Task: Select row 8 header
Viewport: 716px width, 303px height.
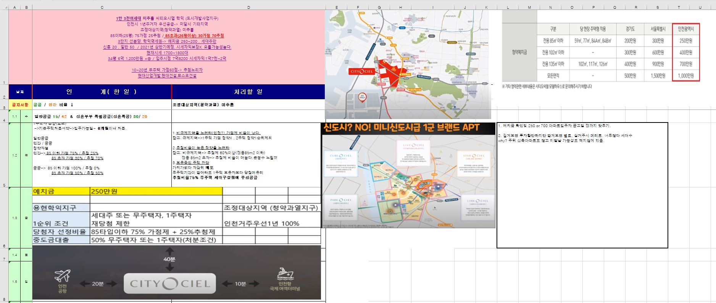Action: (x=4, y=282)
